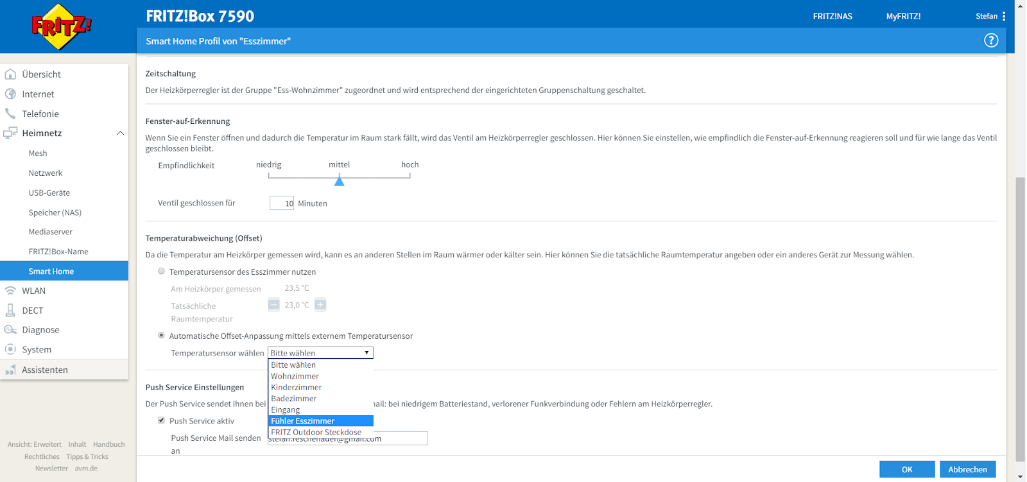
Task: Open the Temperatursensor wählen dropdown
Action: pyautogui.click(x=320, y=353)
